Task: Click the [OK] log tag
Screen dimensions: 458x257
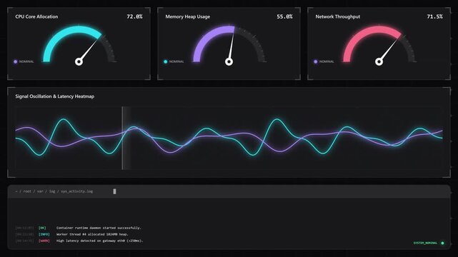Action: (x=42, y=228)
